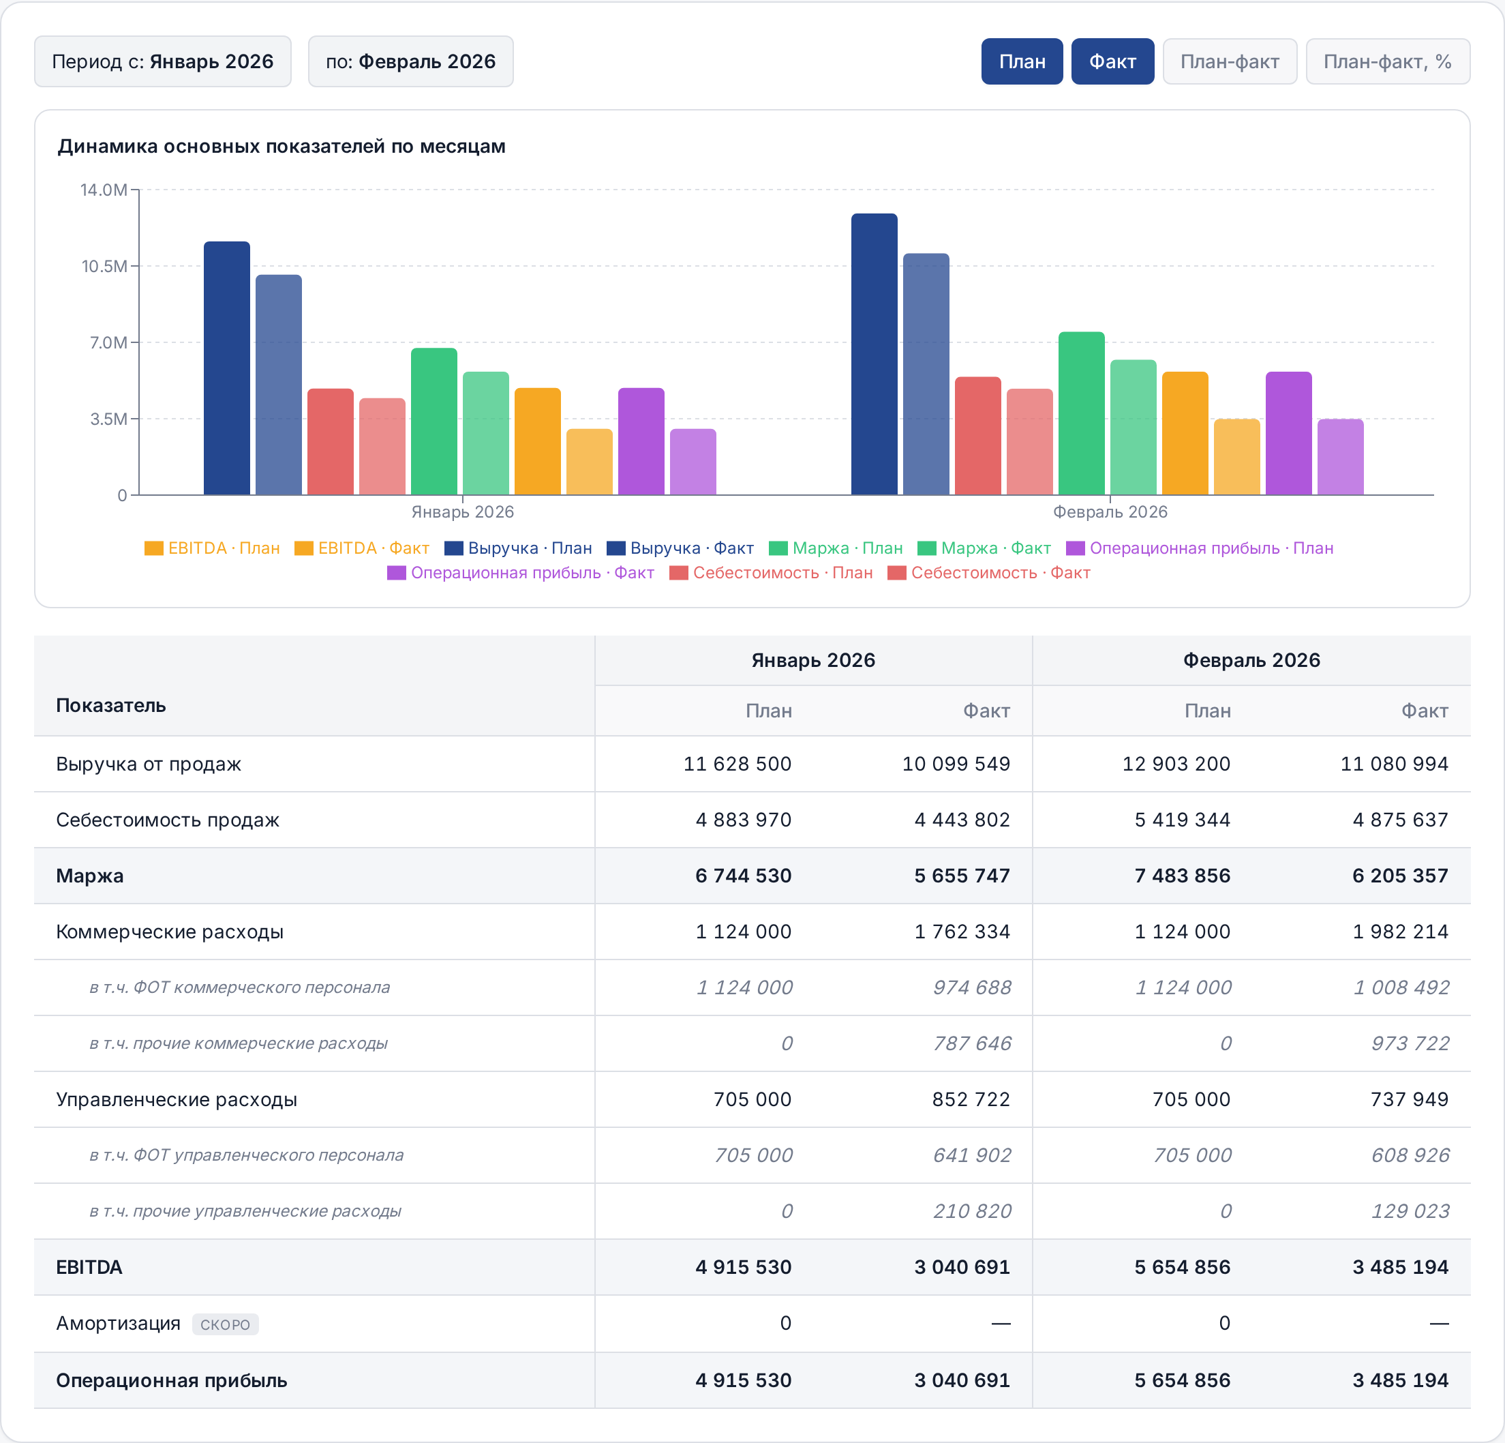This screenshot has height=1443, width=1505.
Task: Click the value 7 483 856
Action: pyautogui.click(x=1183, y=876)
